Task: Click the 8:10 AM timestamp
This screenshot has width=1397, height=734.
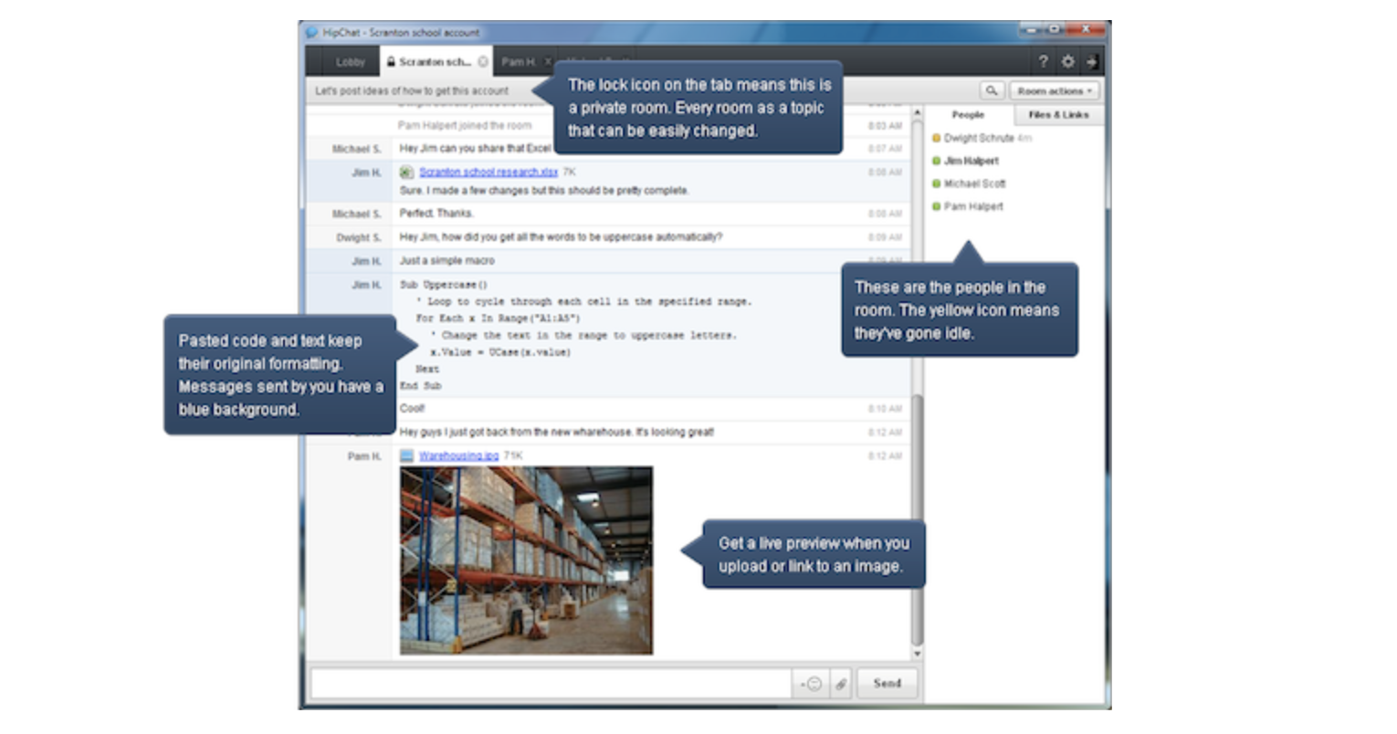Action: [885, 408]
